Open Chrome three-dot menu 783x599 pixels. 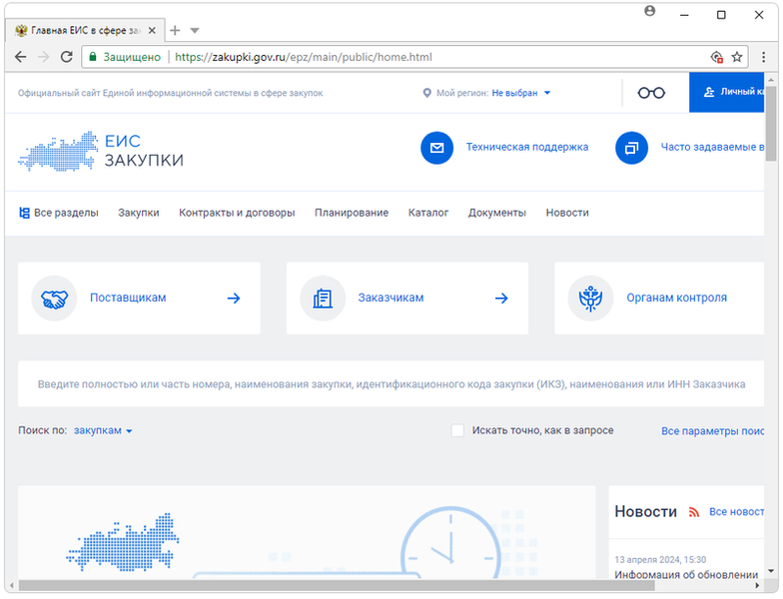tap(763, 57)
